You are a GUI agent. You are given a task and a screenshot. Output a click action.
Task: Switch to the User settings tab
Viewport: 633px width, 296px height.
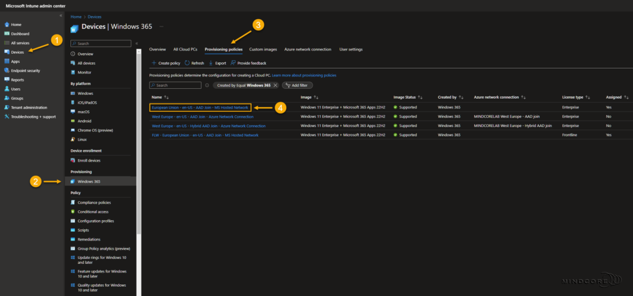tap(351, 49)
